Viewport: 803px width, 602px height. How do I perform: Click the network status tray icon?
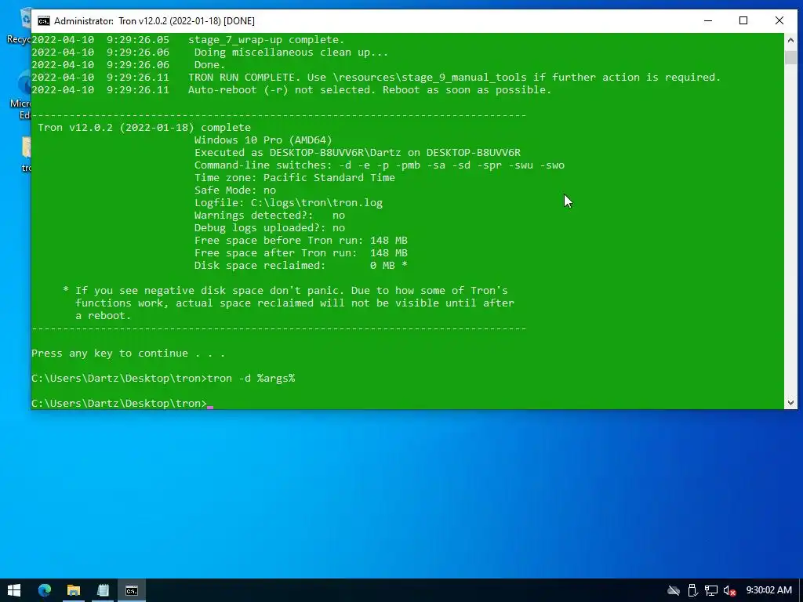pyautogui.click(x=710, y=591)
